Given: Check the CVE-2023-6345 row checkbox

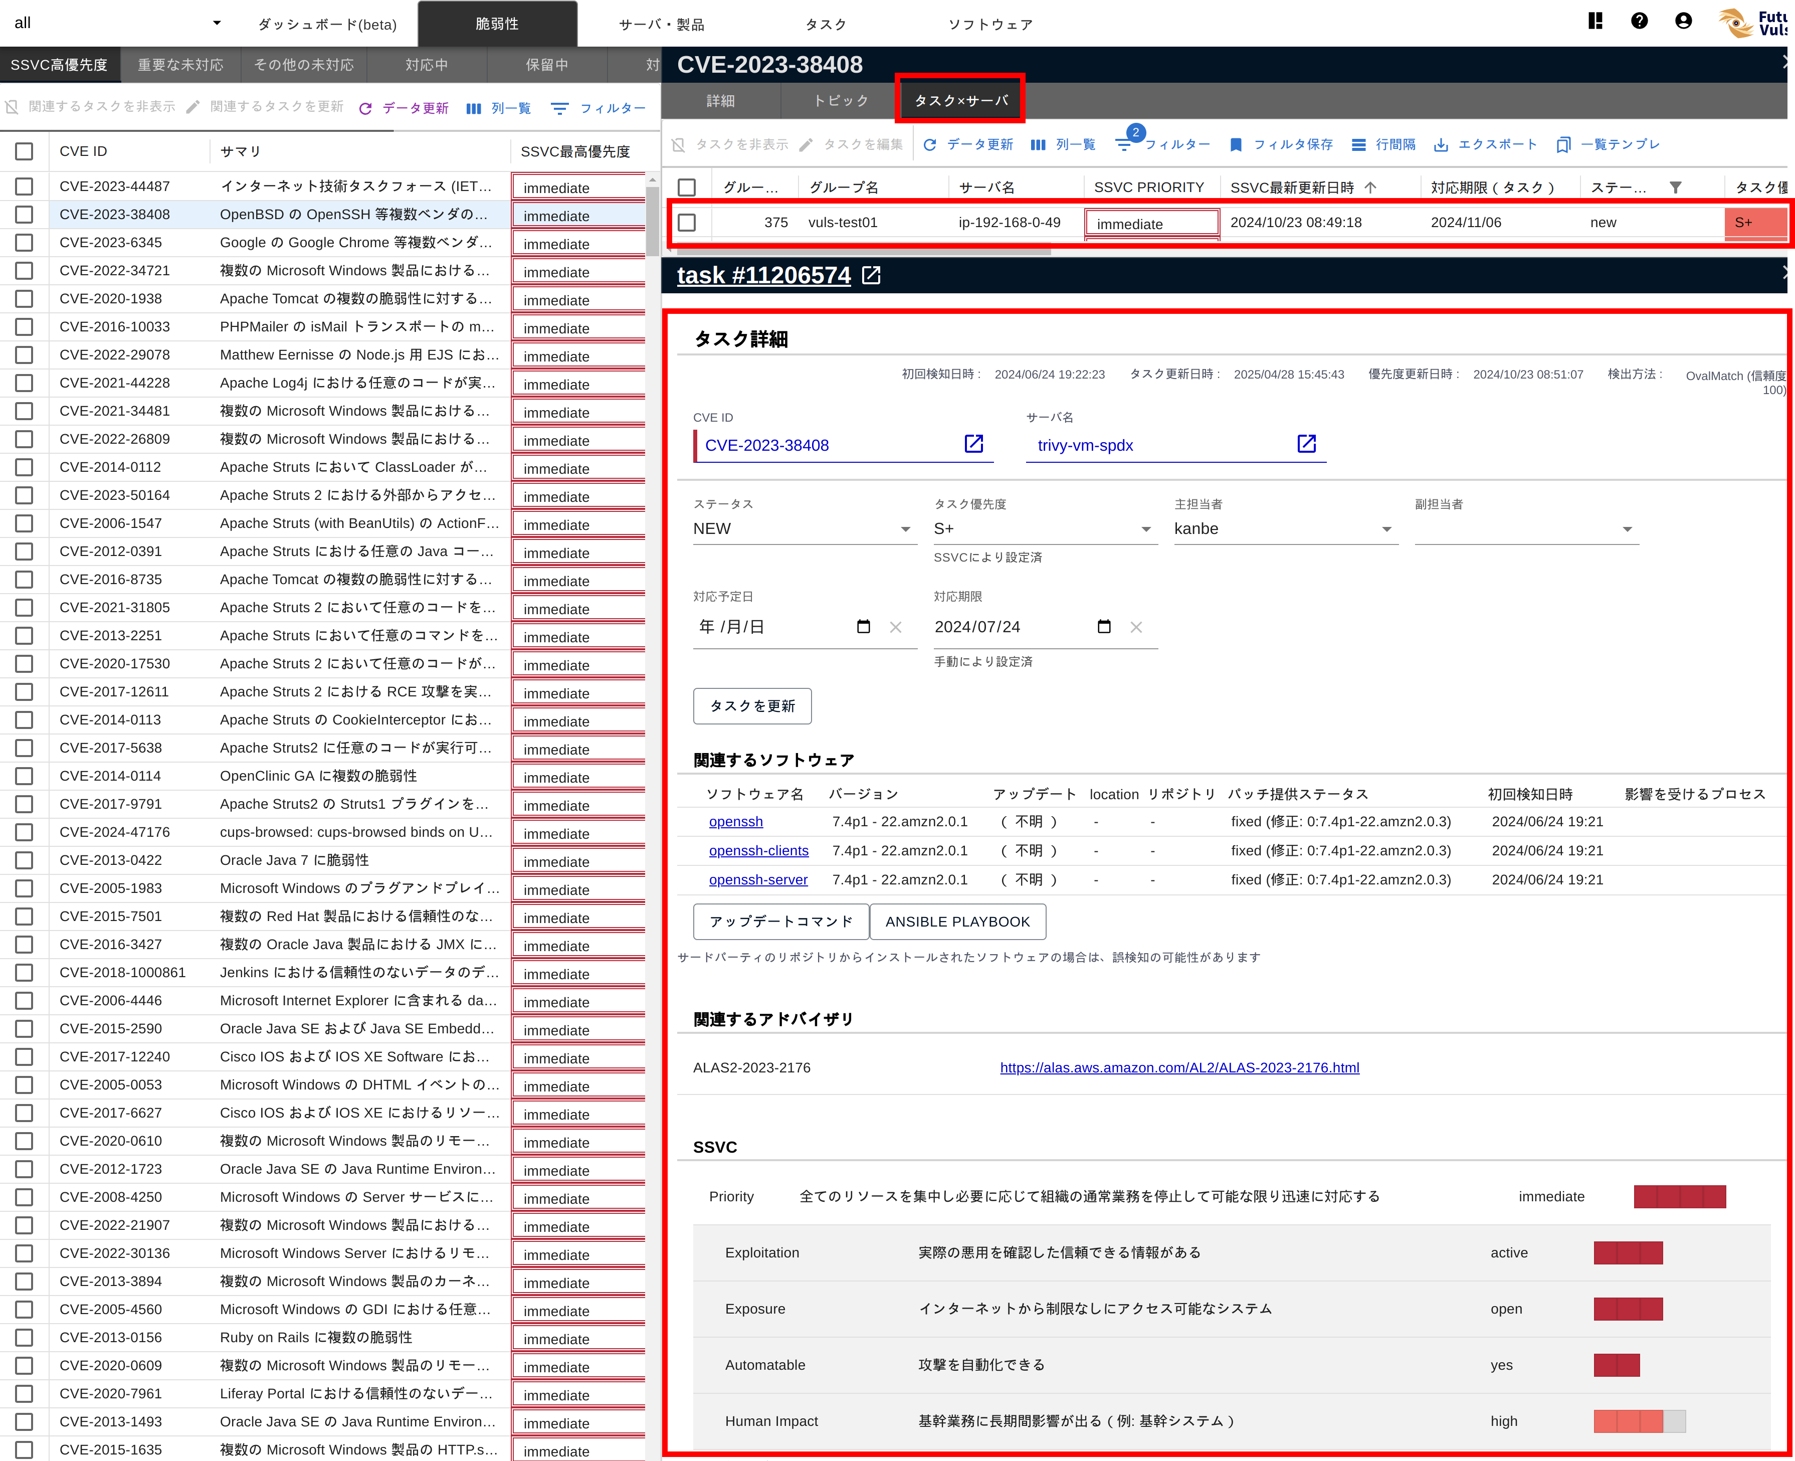Looking at the screenshot, I should tap(25, 242).
